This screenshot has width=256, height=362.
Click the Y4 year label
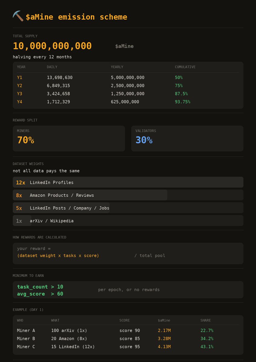tap(20, 102)
